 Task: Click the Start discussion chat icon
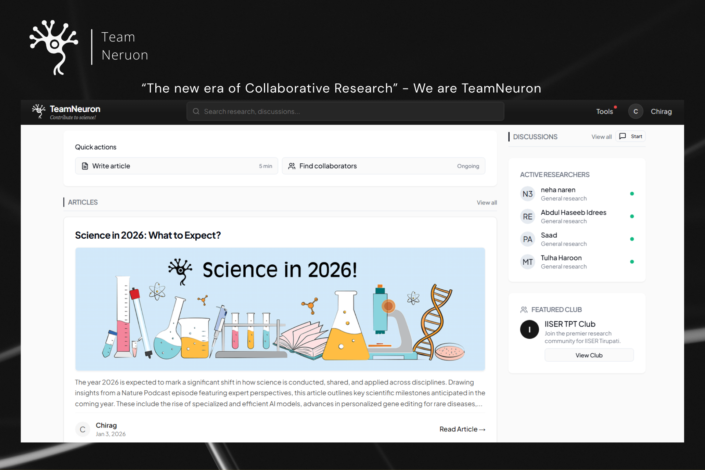(622, 136)
